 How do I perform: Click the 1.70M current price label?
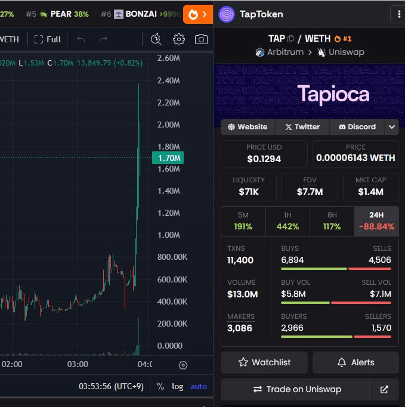click(168, 158)
